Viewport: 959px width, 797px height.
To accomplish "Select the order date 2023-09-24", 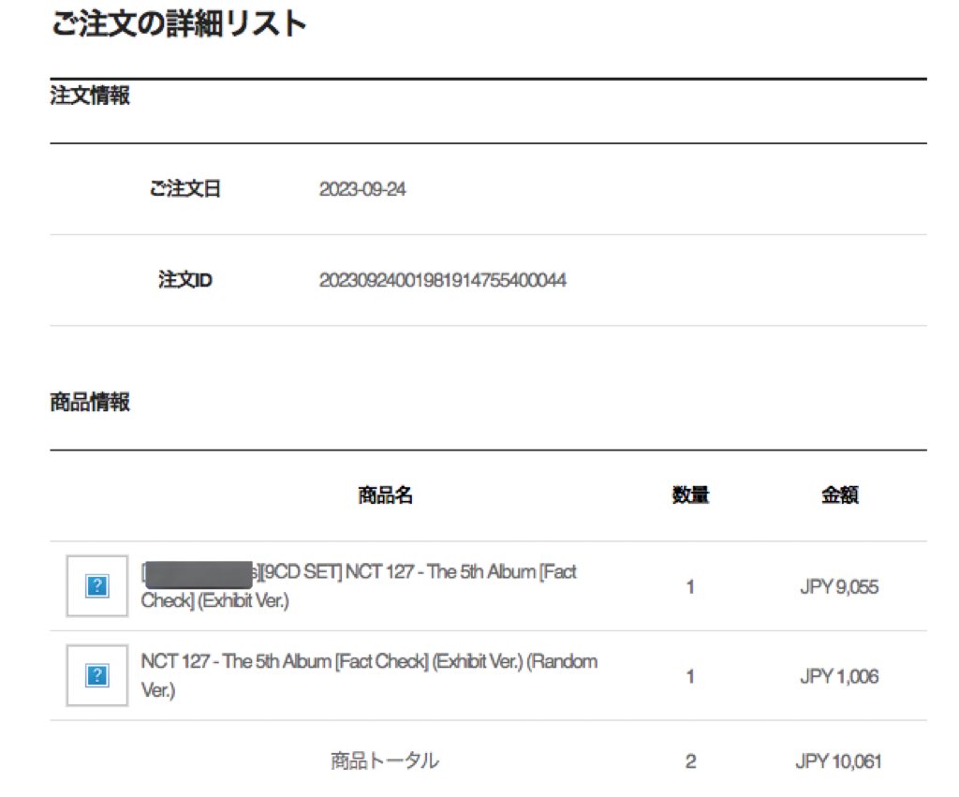I will click(x=362, y=189).
